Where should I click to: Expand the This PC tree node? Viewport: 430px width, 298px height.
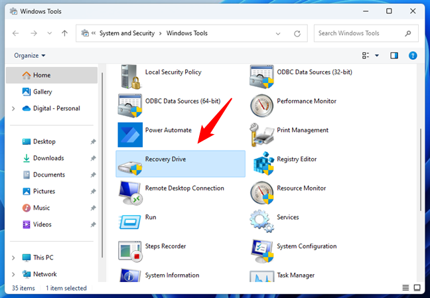click(13, 258)
